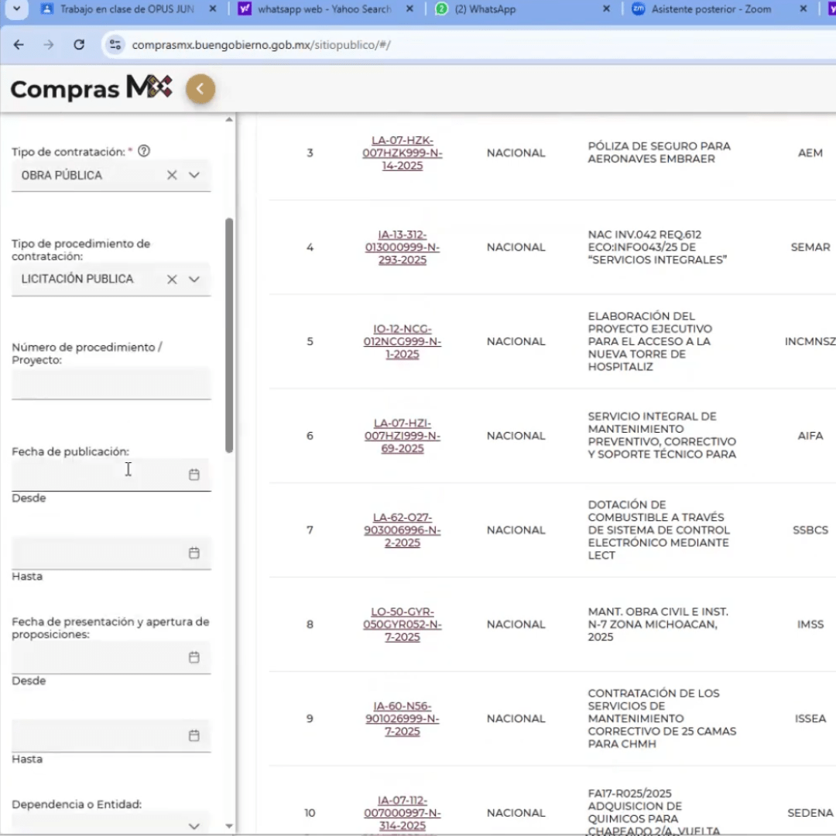The width and height of the screenshot is (836, 836).
Task: Open procedure link IO-12-NCG-012NCG999-N-1-2025
Action: pyautogui.click(x=402, y=341)
